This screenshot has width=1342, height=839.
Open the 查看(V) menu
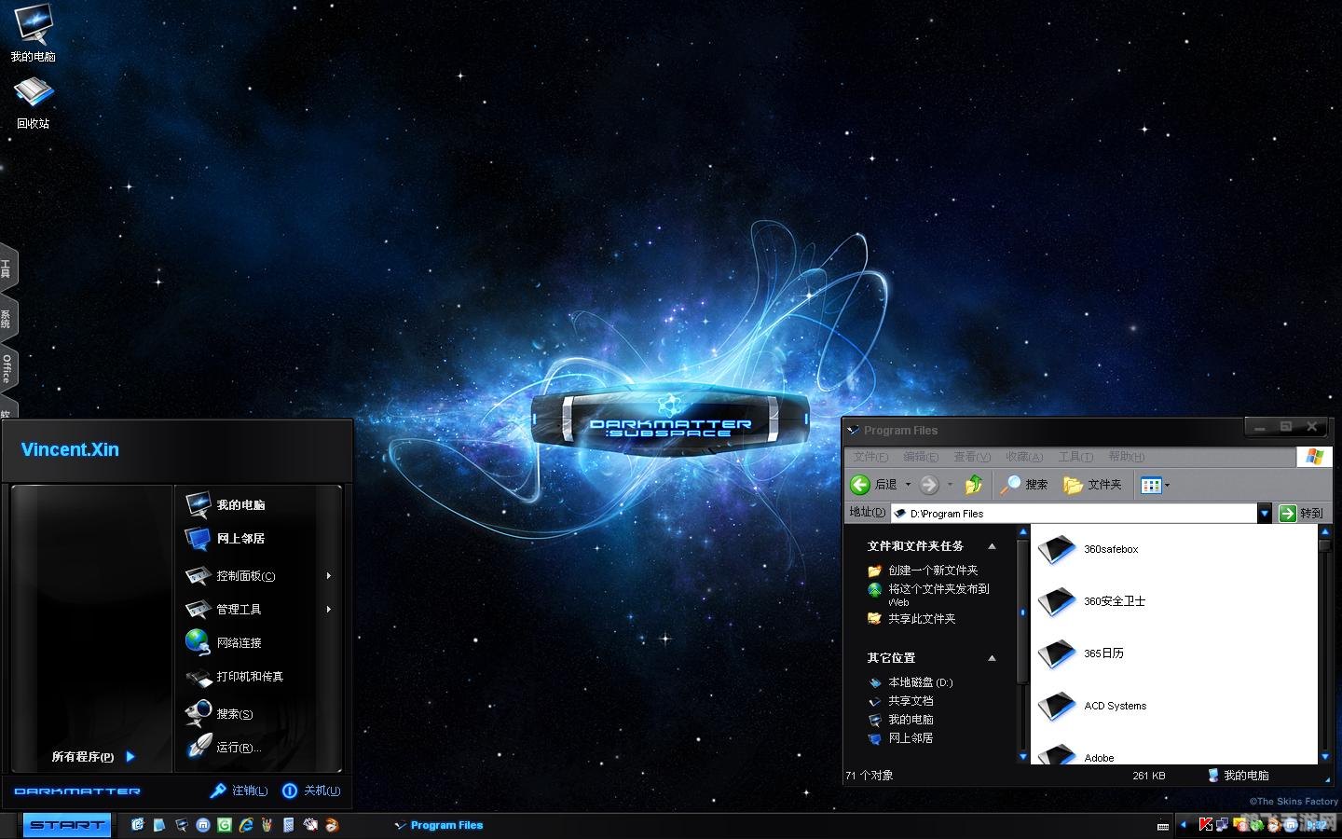(971, 457)
